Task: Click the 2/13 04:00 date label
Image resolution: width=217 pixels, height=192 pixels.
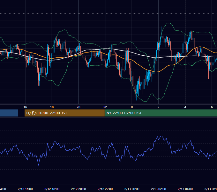Action: 185,189
